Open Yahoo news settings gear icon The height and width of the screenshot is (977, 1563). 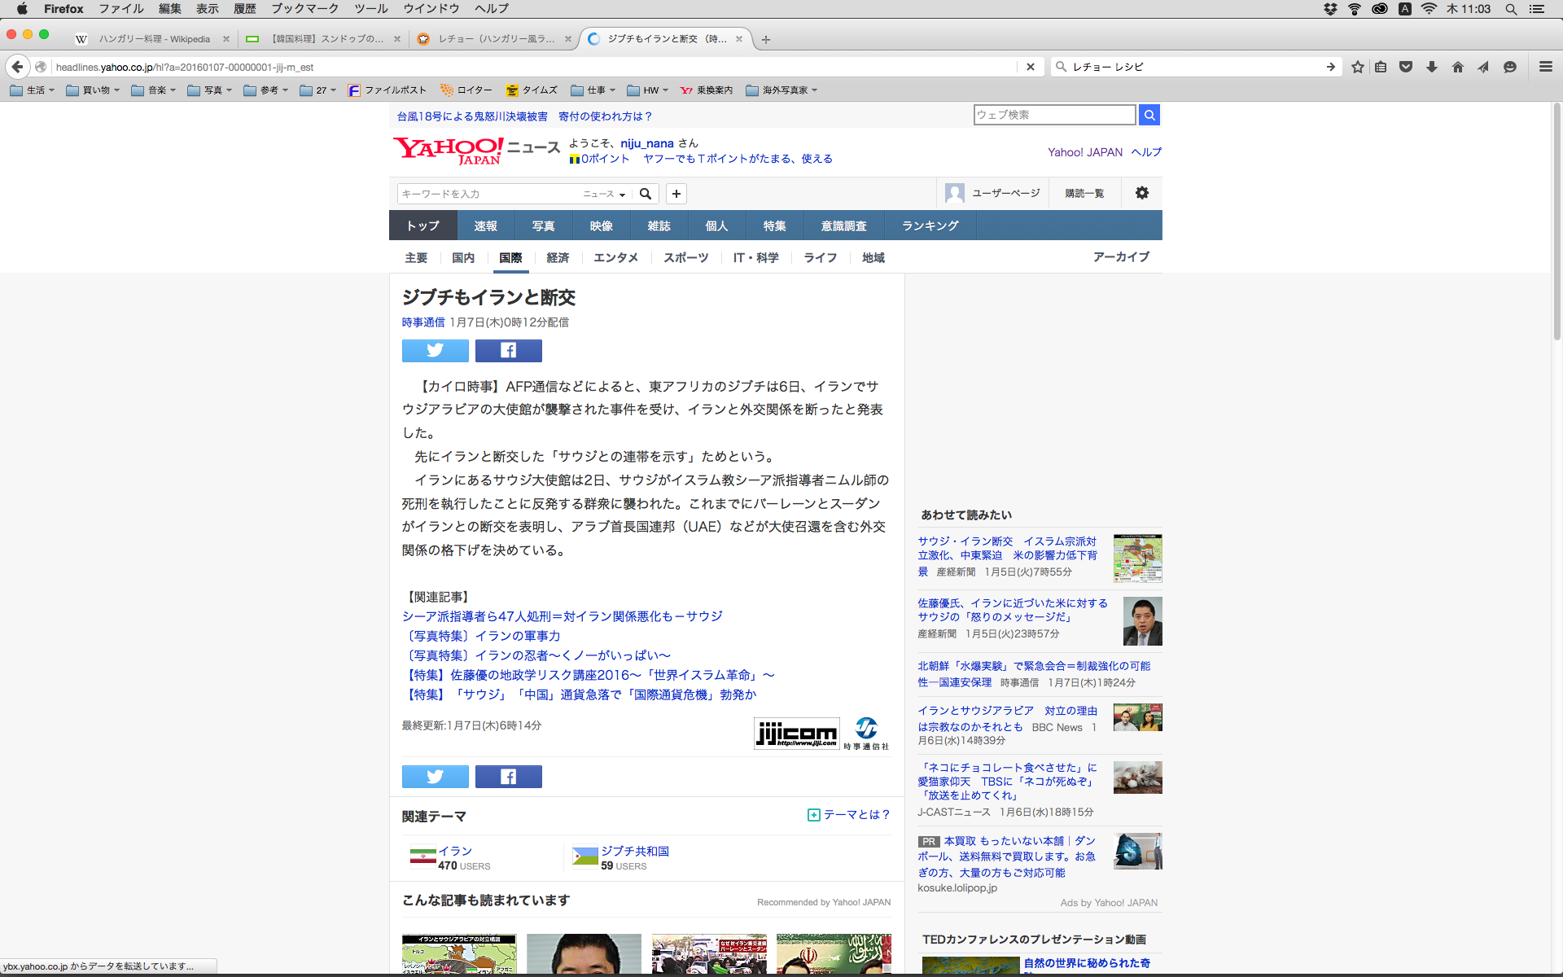pyautogui.click(x=1141, y=193)
